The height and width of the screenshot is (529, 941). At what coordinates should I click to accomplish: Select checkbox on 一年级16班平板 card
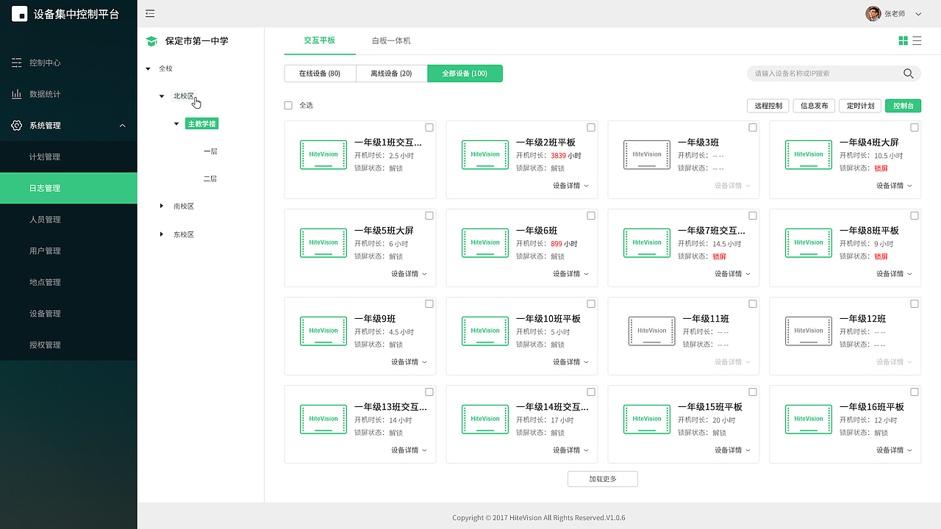coord(914,392)
